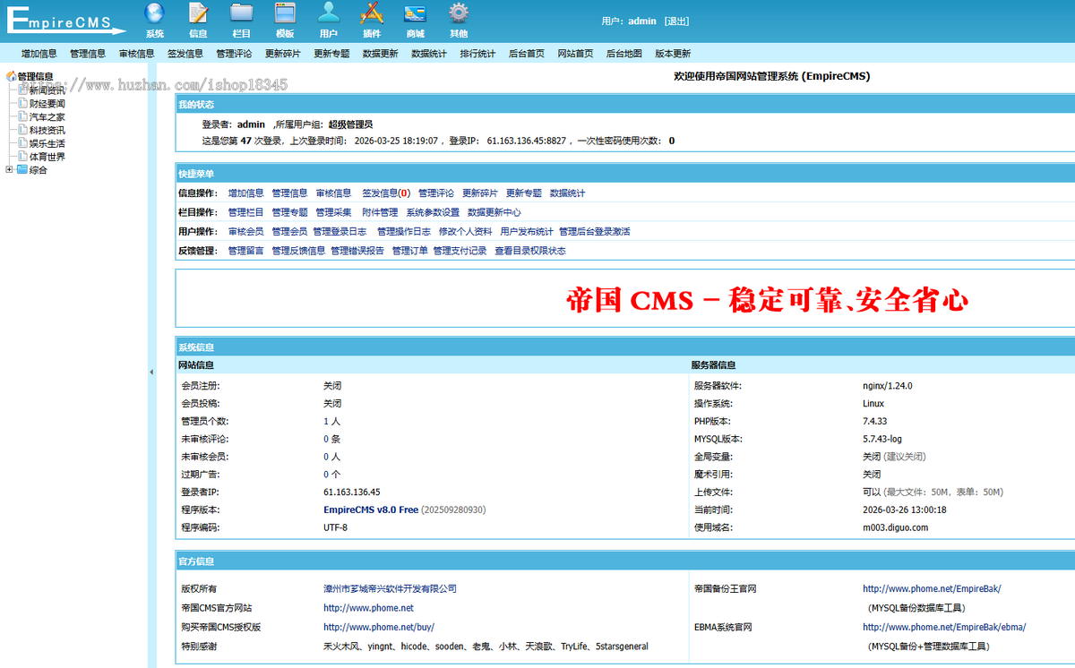The width and height of the screenshot is (1075, 668).
Task: Click 附件管理 quick menu link
Action: tap(380, 212)
